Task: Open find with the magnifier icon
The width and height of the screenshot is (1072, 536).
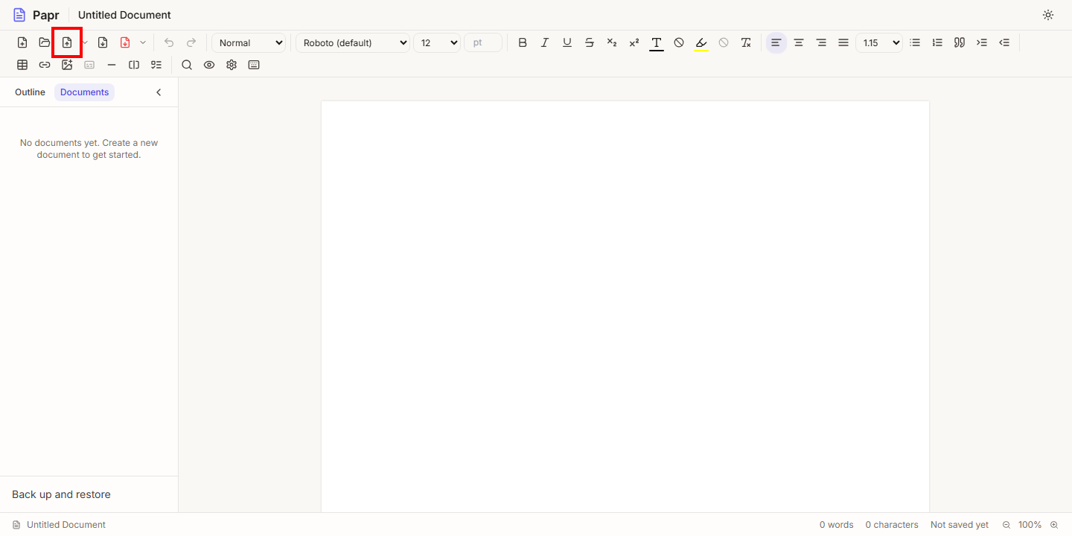Action: click(187, 65)
